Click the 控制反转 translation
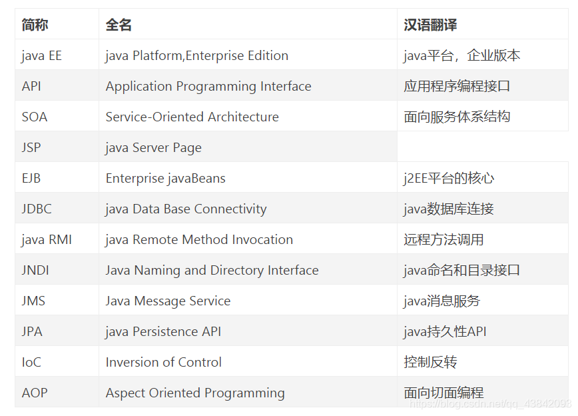The width and height of the screenshot is (578, 416). click(x=430, y=362)
